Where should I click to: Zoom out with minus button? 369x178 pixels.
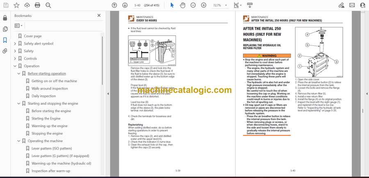point(193,5)
